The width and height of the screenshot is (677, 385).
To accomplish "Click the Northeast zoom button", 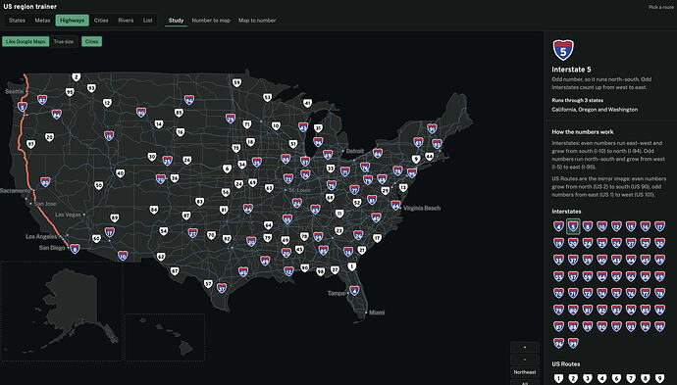I will (x=525, y=371).
